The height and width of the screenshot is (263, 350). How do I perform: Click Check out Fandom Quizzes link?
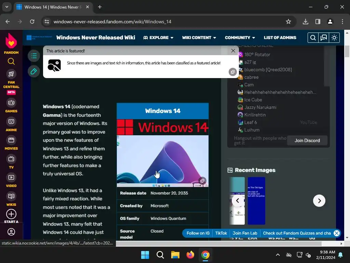click(x=297, y=233)
